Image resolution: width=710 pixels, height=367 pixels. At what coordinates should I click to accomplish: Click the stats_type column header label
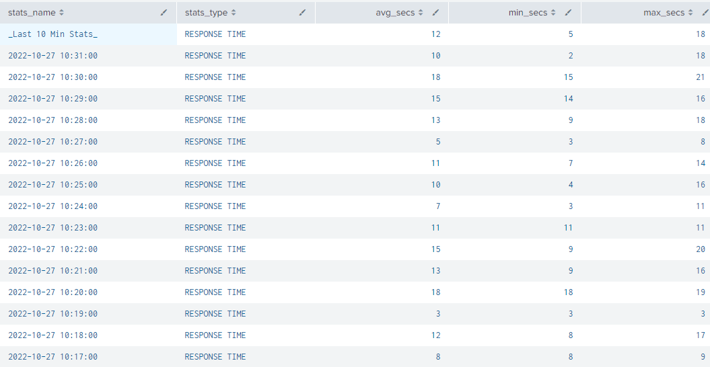(x=206, y=13)
